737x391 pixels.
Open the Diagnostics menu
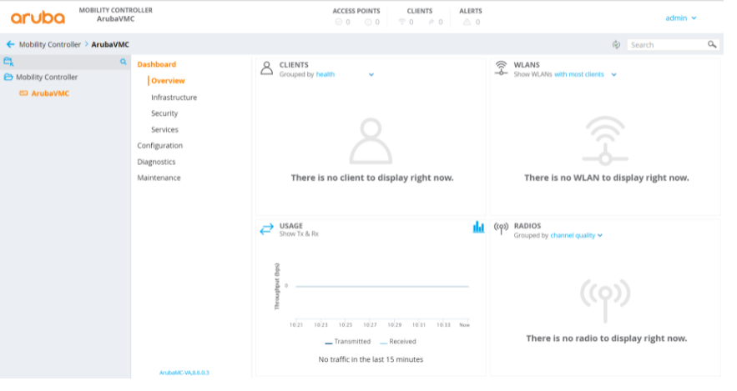click(x=156, y=162)
